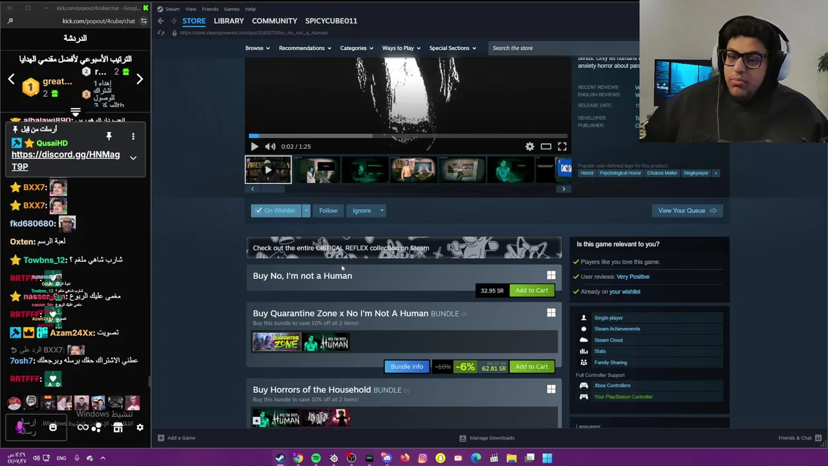Expand Special Sections dropdown
The image size is (828, 466).
click(x=452, y=48)
